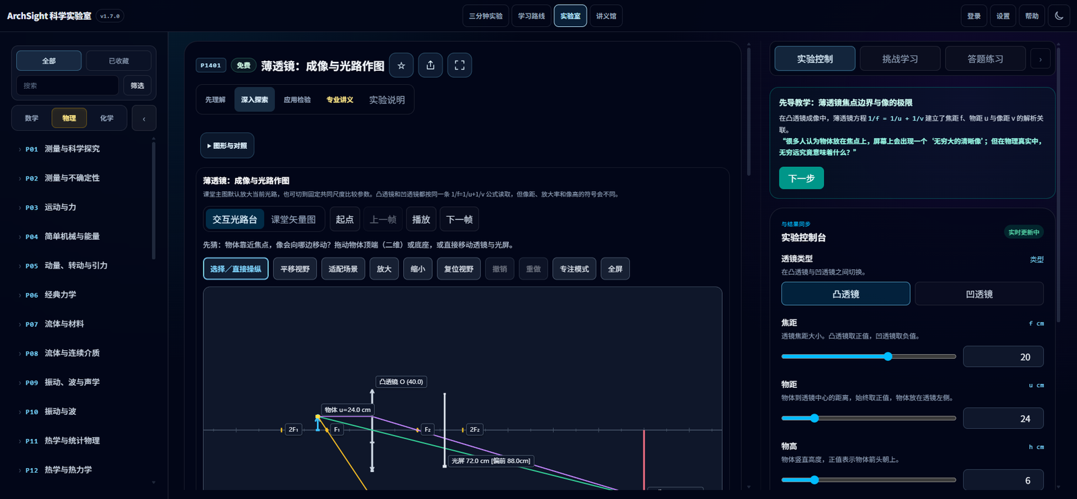Image resolution: width=1077 pixels, height=499 pixels.
Task: Share the thin lens experiment
Action: pyautogui.click(x=431, y=65)
